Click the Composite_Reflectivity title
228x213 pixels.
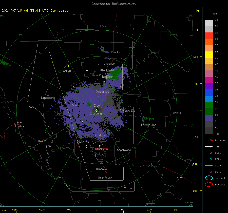[114, 4]
